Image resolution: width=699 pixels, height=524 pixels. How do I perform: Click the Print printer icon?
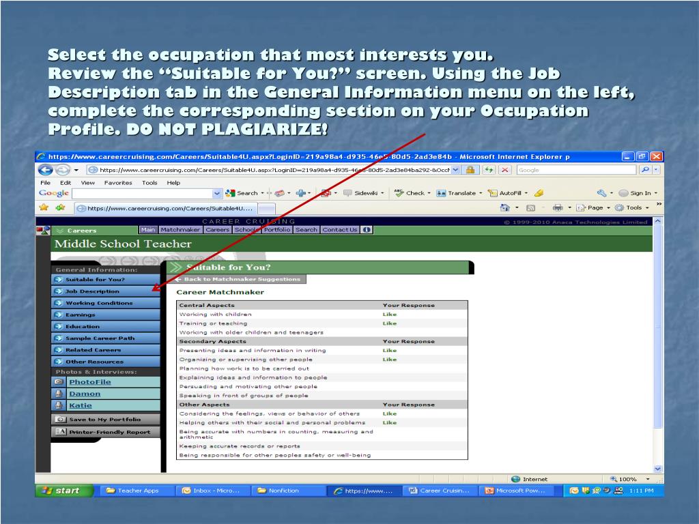pyautogui.click(x=557, y=207)
